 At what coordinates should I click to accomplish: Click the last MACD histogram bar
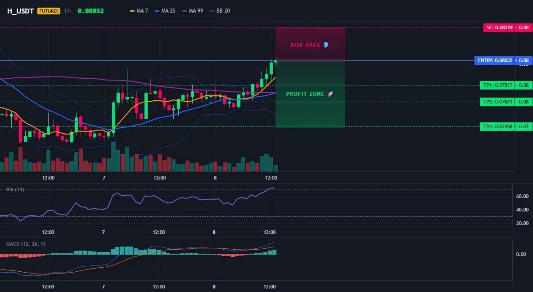point(274,252)
